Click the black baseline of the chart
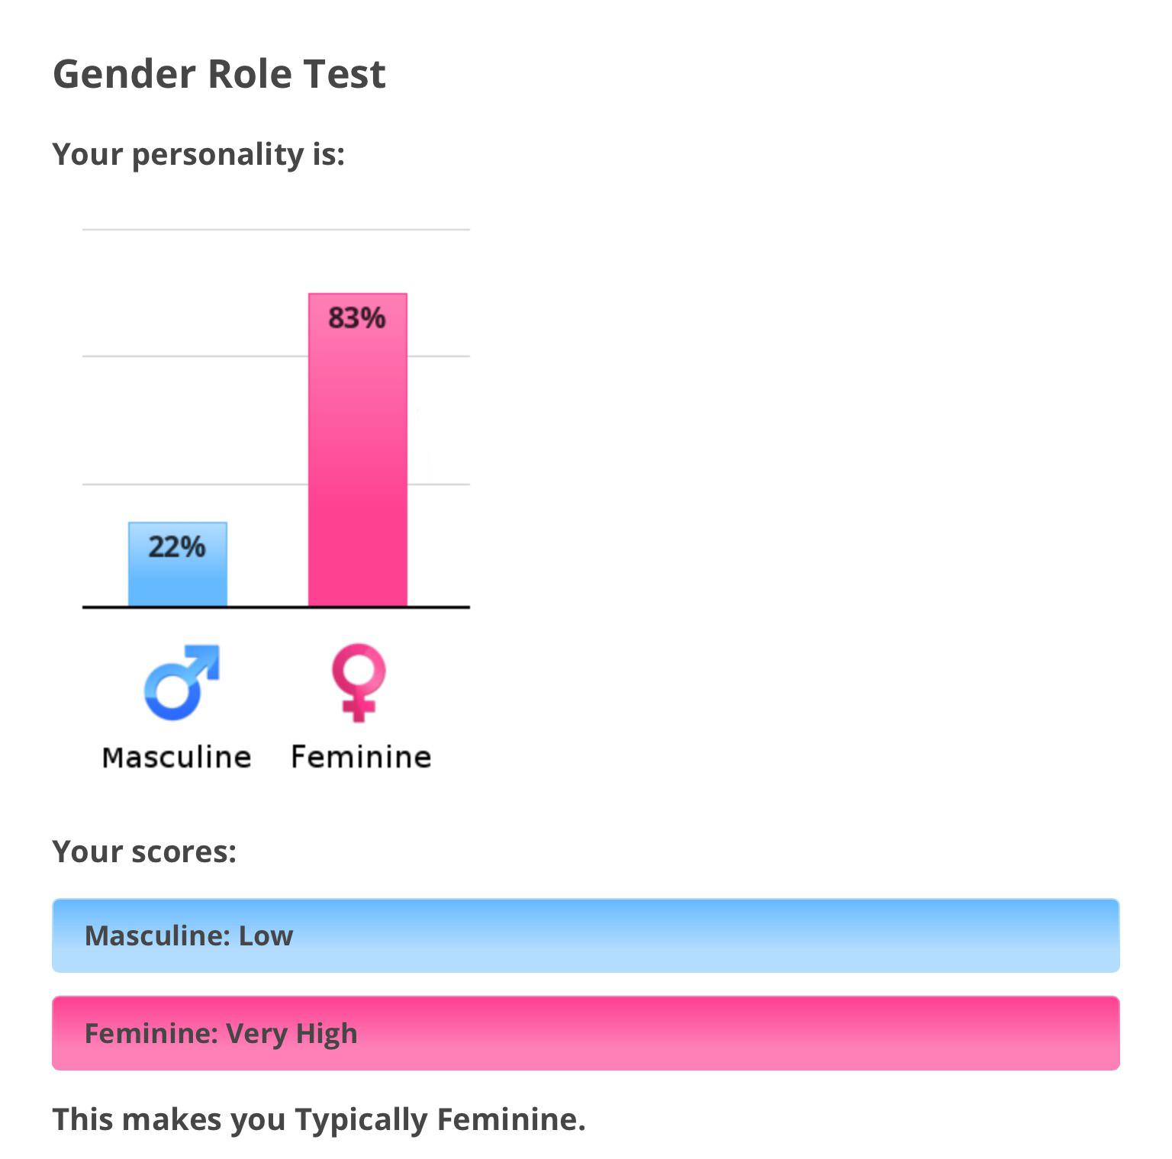The height and width of the screenshot is (1159, 1172). point(275,607)
